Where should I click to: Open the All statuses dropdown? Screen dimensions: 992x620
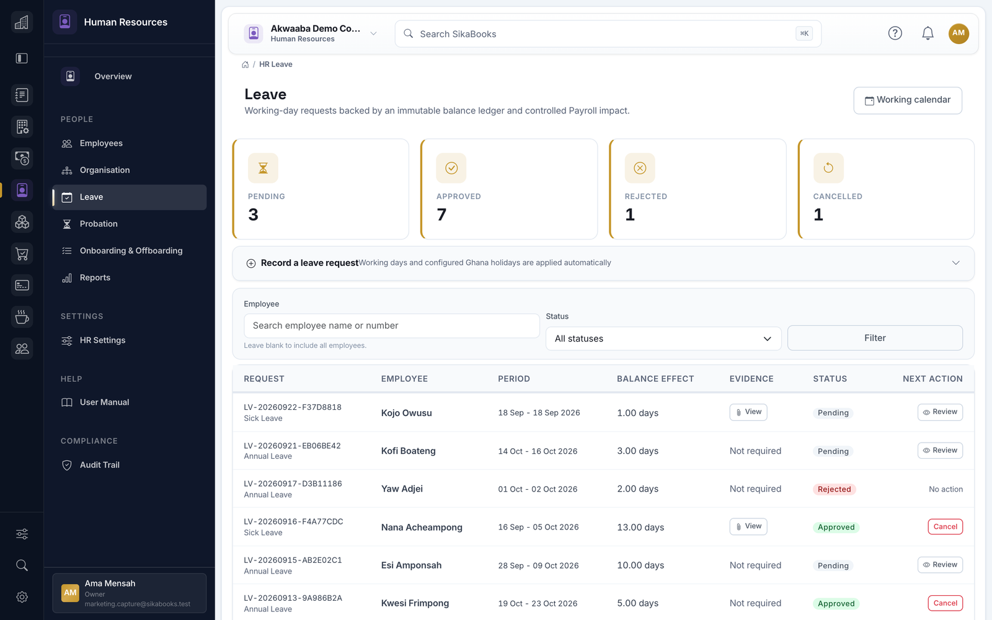tap(663, 339)
